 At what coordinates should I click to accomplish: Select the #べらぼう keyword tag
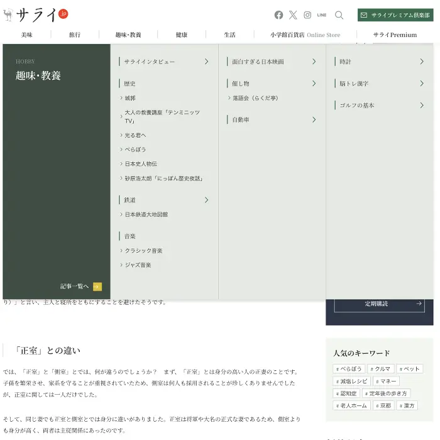click(x=348, y=369)
